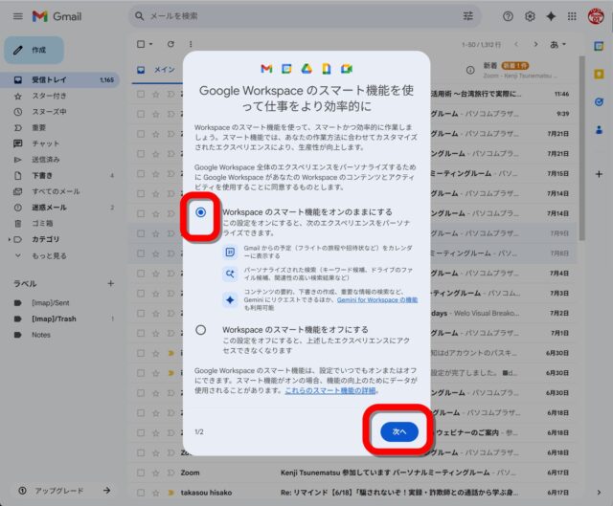Open Google Tasks in side panel
613x506 pixels.
point(599,102)
